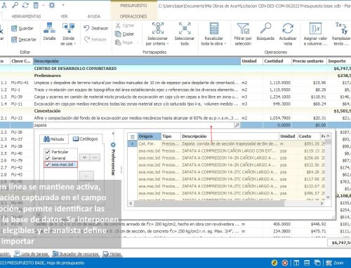Select the Cat. Par. Zapata corrida result row
The width and height of the screenshot is (351, 268).
(x=227, y=144)
